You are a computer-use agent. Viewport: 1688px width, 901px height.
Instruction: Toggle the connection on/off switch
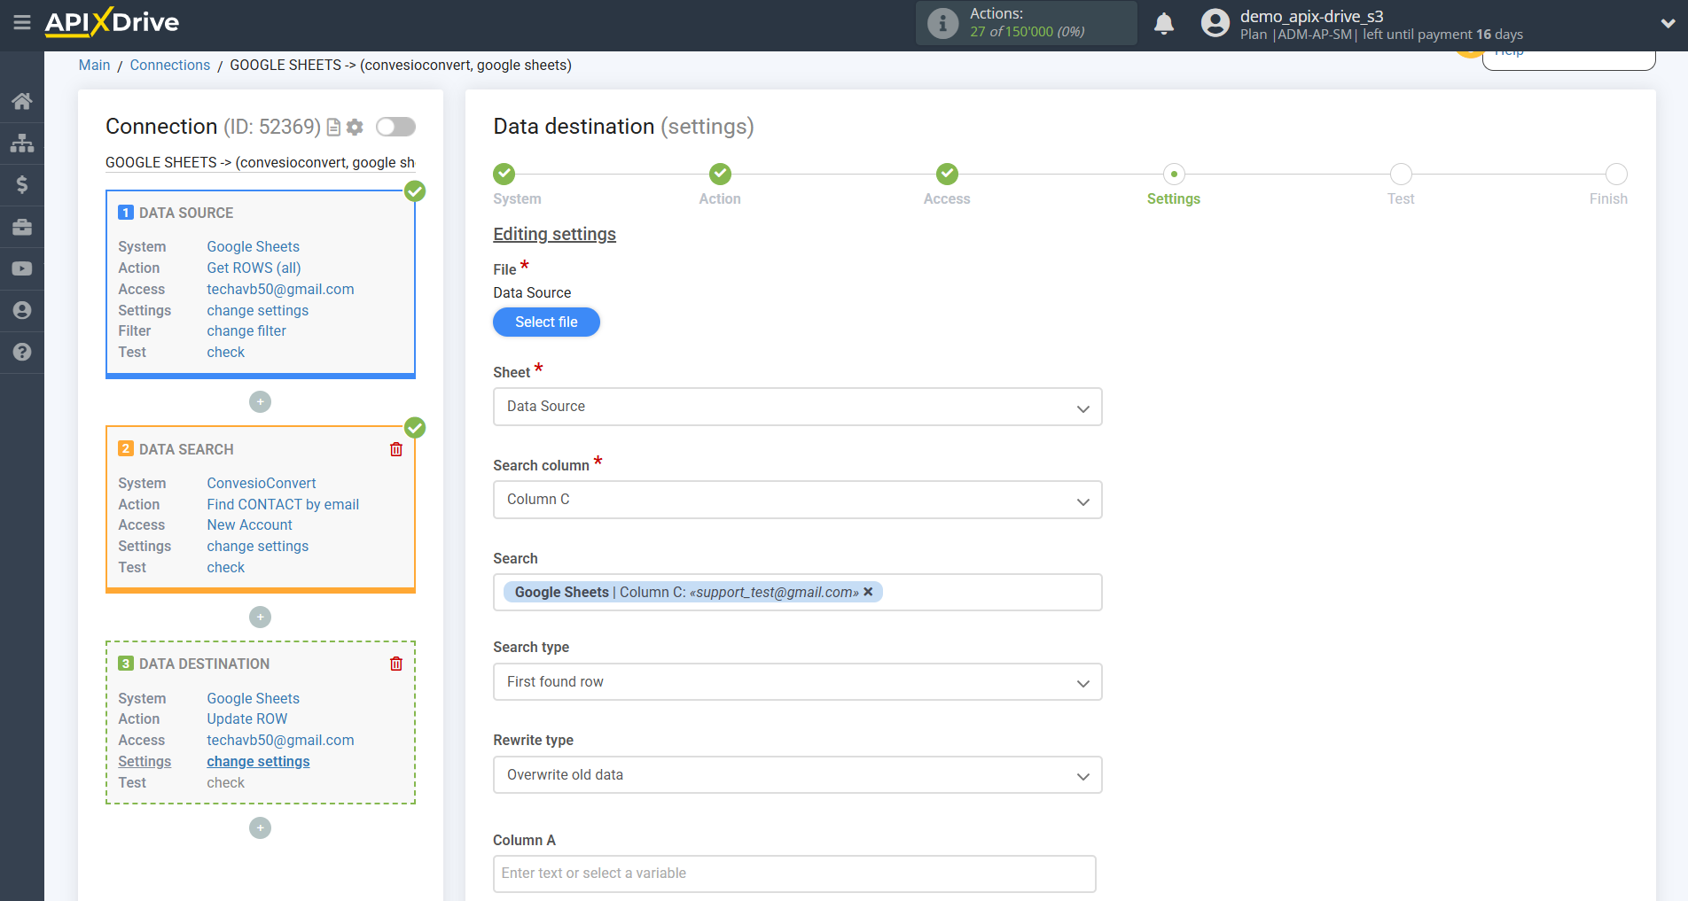pos(395,127)
